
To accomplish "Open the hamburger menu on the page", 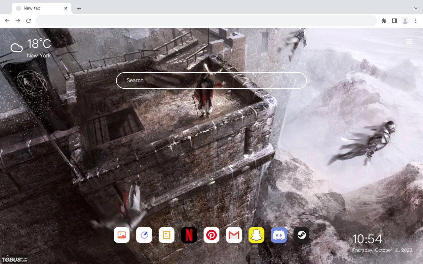I will [x=409, y=41].
